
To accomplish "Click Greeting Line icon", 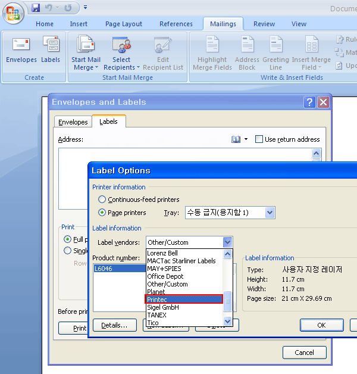I will click(x=275, y=53).
